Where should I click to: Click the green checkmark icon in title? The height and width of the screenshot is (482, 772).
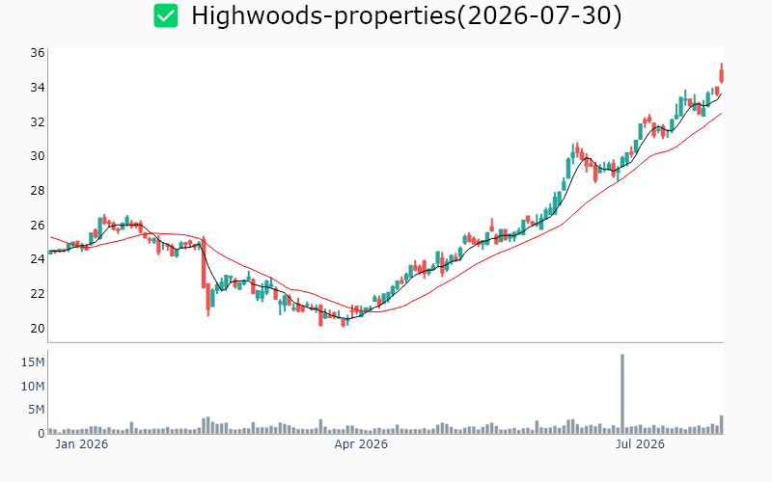165,15
